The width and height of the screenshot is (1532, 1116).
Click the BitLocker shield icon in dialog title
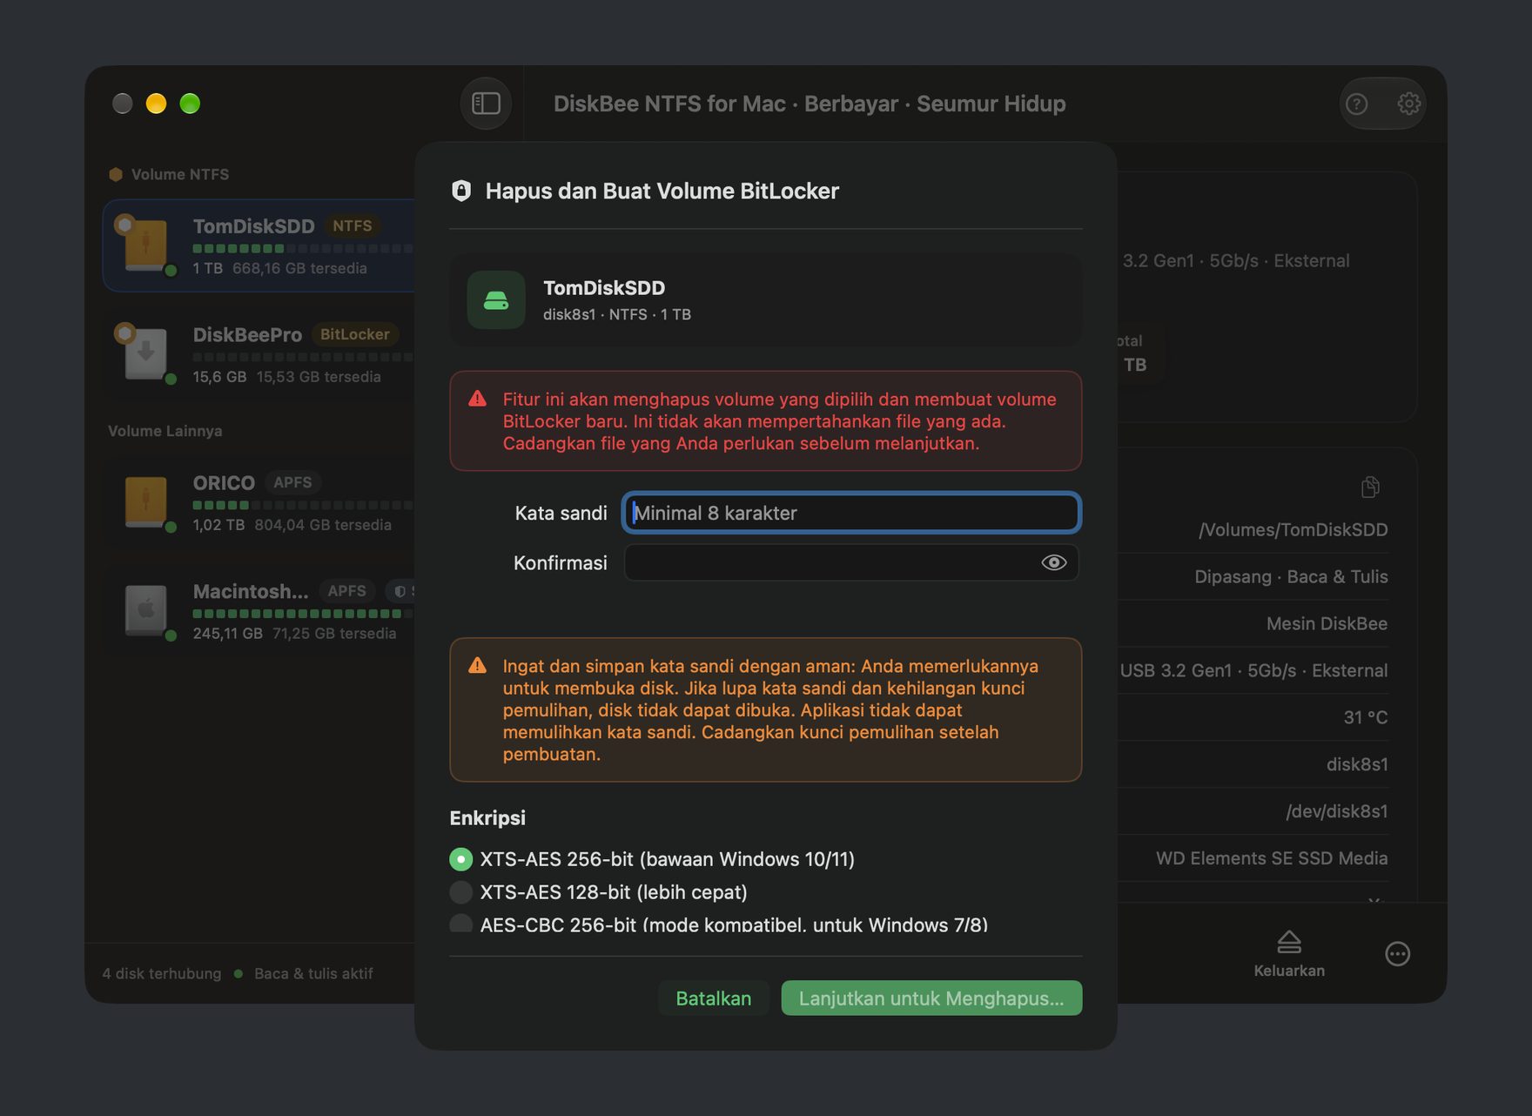461,191
